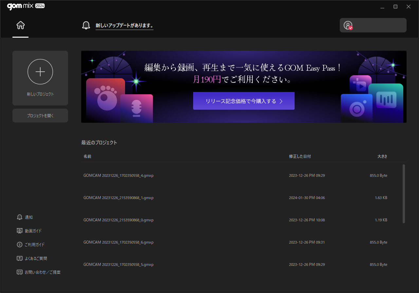
Task: Click the 動画ガイド monitor icon
Action: point(20,231)
